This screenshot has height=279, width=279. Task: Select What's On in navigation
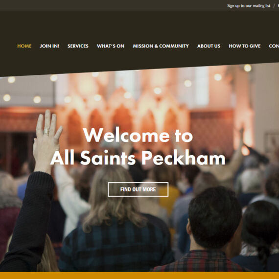[111, 46]
